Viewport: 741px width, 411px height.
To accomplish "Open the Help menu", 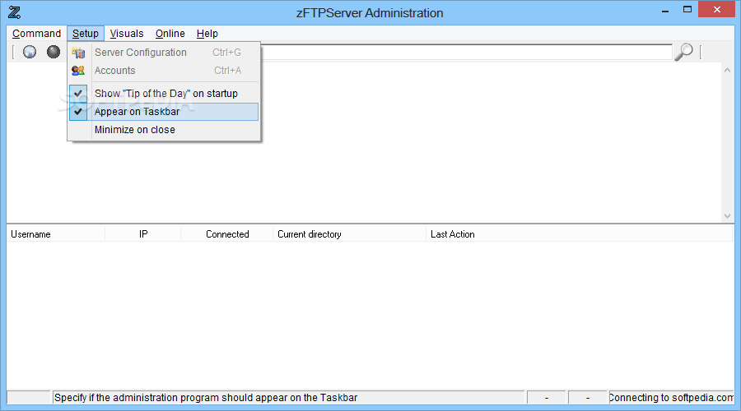I will pos(207,34).
